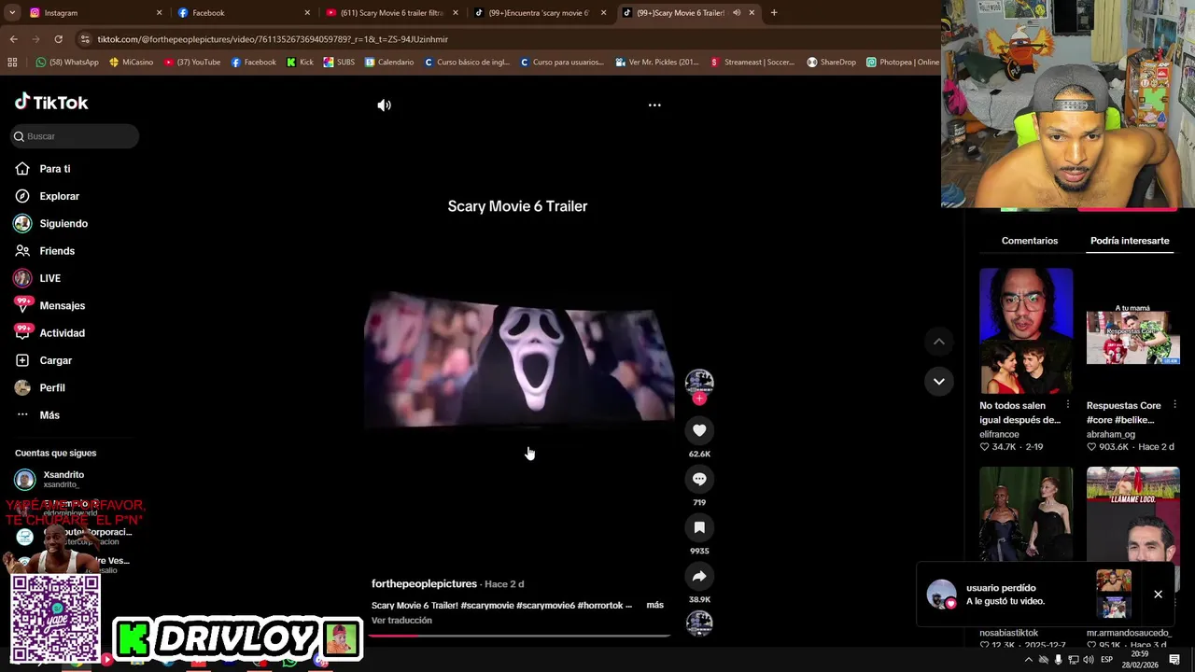Image resolution: width=1195 pixels, height=672 pixels.
Task: Open the Calendario bookmark
Action: (389, 63)
